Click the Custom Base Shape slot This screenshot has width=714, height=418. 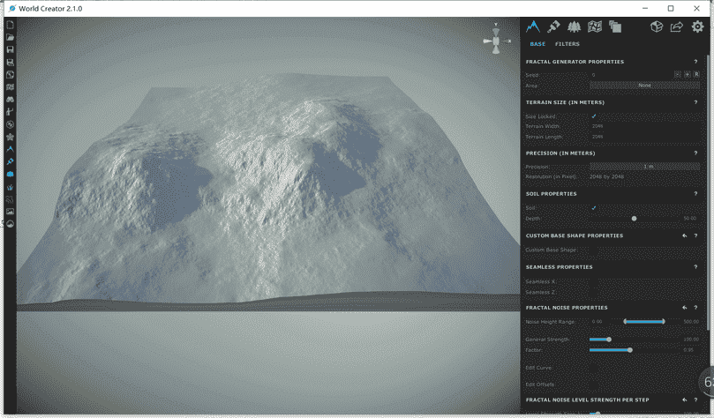click(594, 250)
